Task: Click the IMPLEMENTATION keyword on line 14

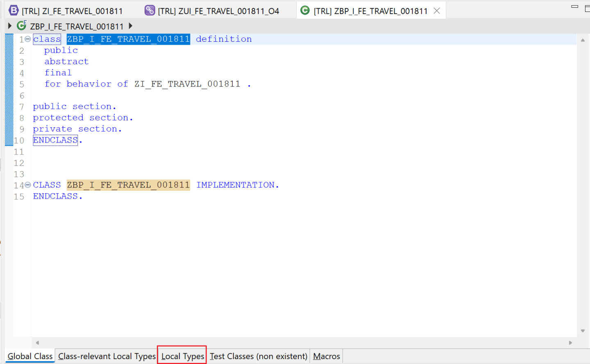Action: pyautogui.click(x=236, y=185)
